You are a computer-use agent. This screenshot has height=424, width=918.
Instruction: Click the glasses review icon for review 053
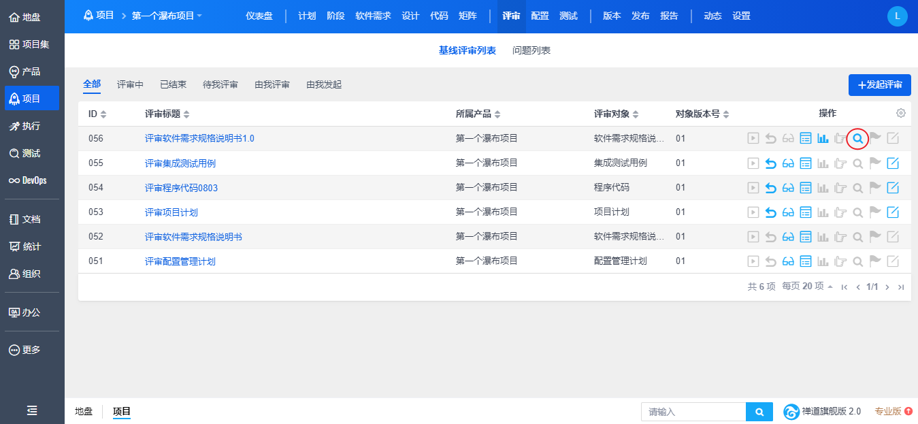[x=788, y=212]
